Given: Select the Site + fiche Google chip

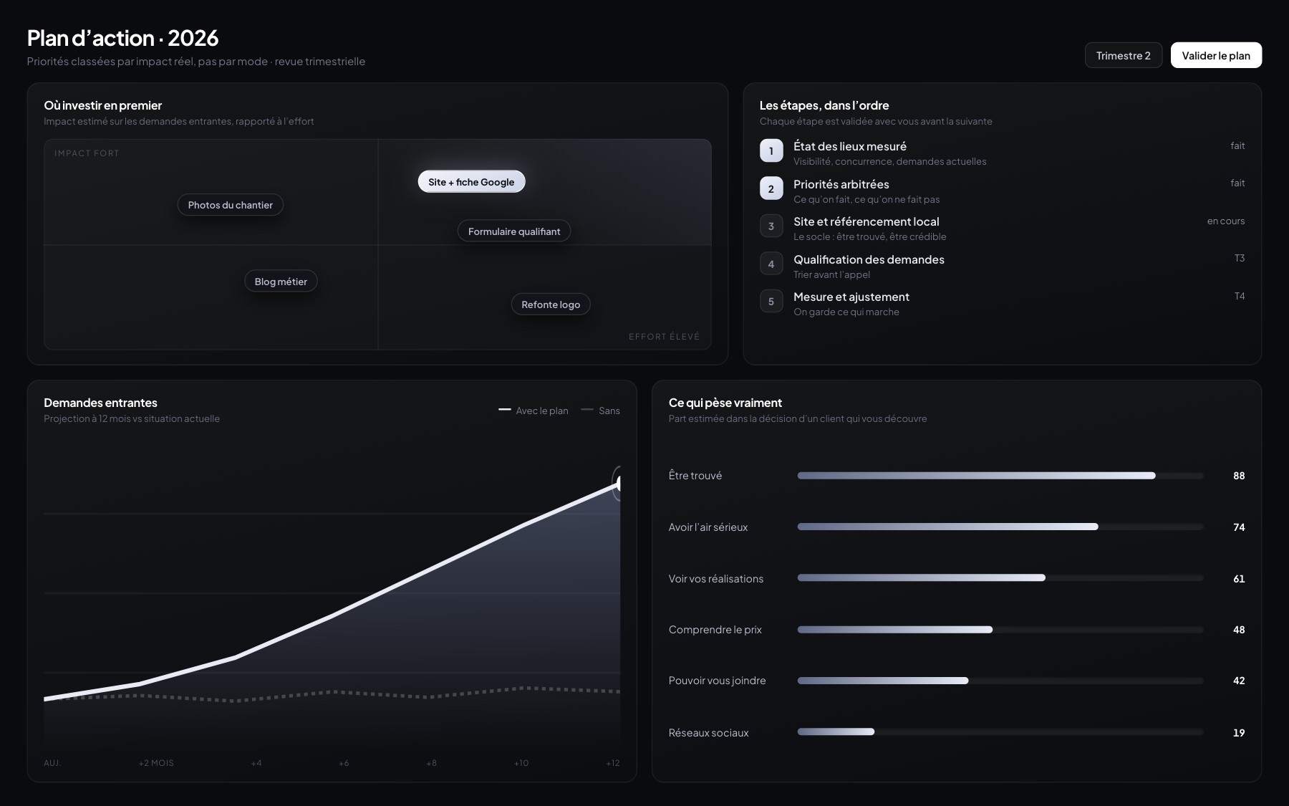Looking at the screenshot, I should pyautogui.click(x=471, y=182).
